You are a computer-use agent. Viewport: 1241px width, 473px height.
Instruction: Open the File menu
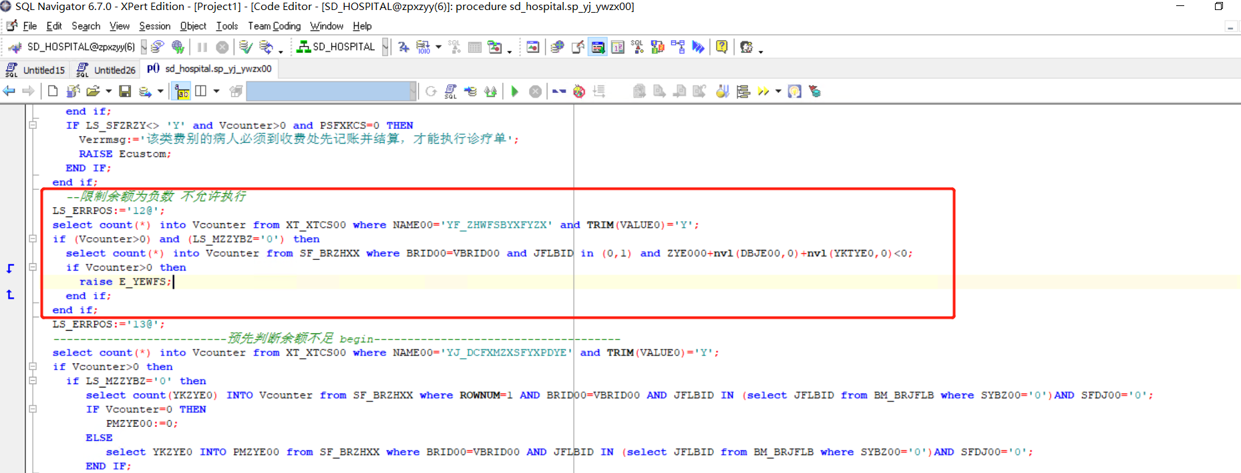click(x=29, y=26)
